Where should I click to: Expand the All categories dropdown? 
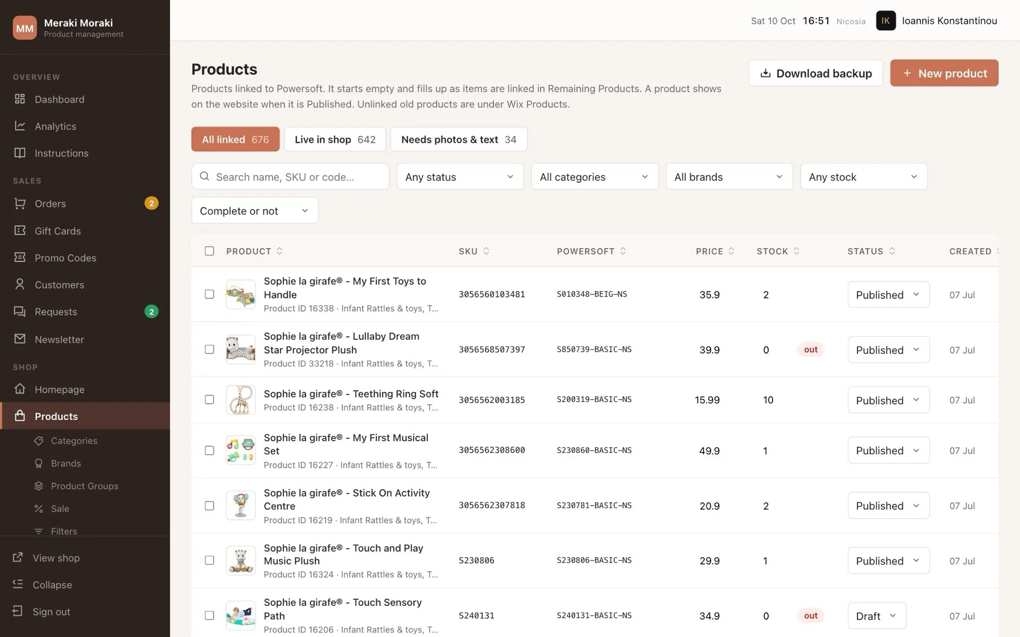pos(594,177)
